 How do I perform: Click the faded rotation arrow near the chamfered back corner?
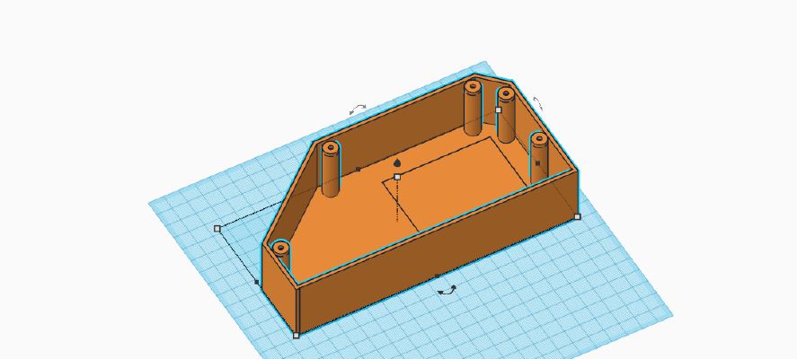(x=537, y=103)
